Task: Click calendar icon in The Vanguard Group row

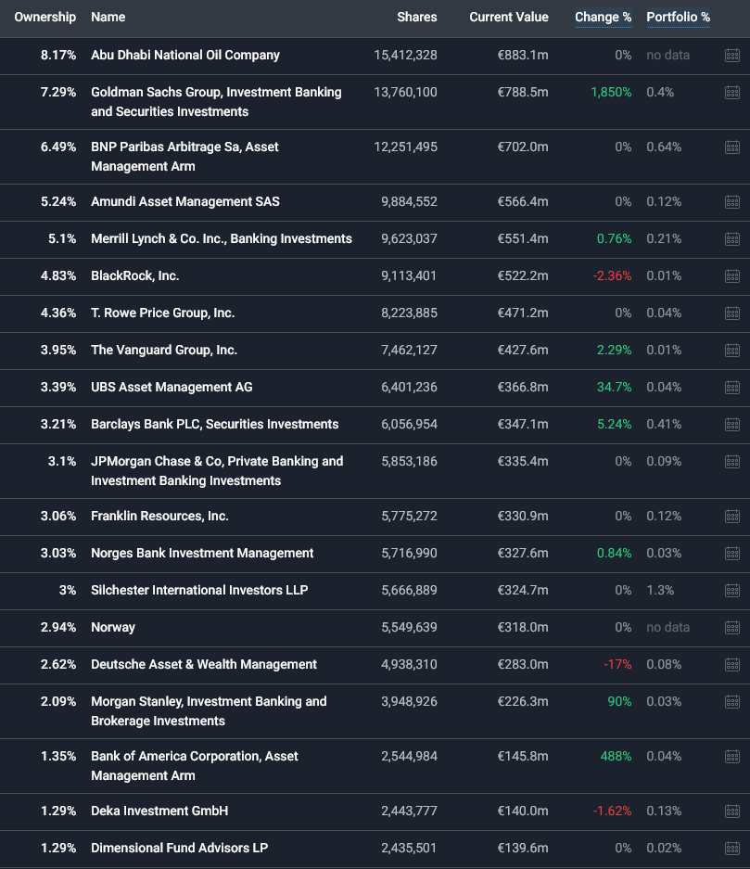Action: (731, 351)
